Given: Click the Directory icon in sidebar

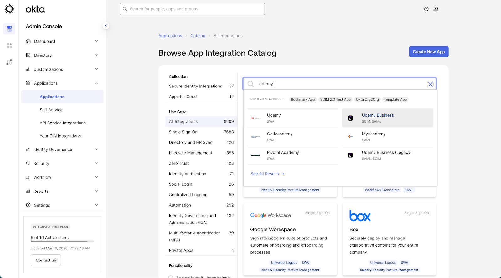Looking at the screenshot, I should point(28,55).
